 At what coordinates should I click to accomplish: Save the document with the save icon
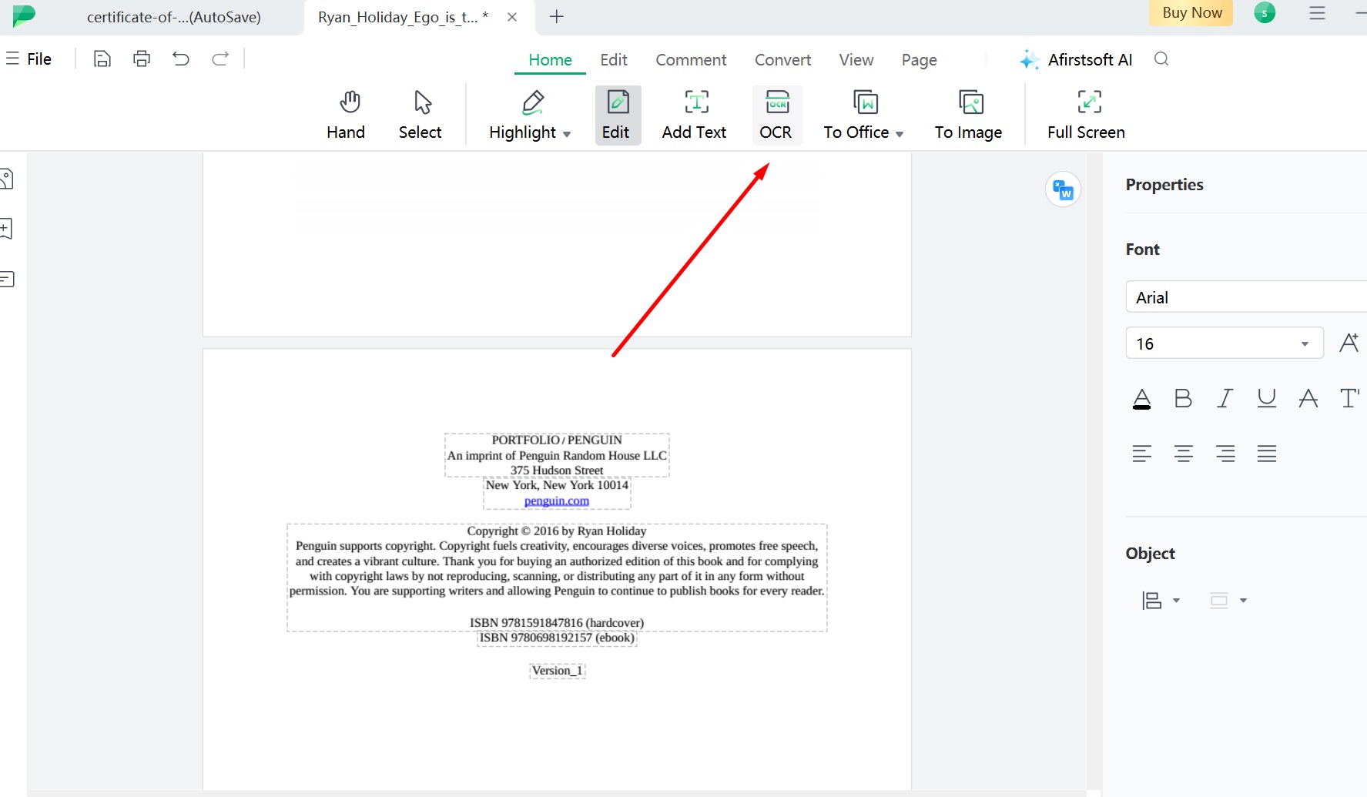pos(102,59)
